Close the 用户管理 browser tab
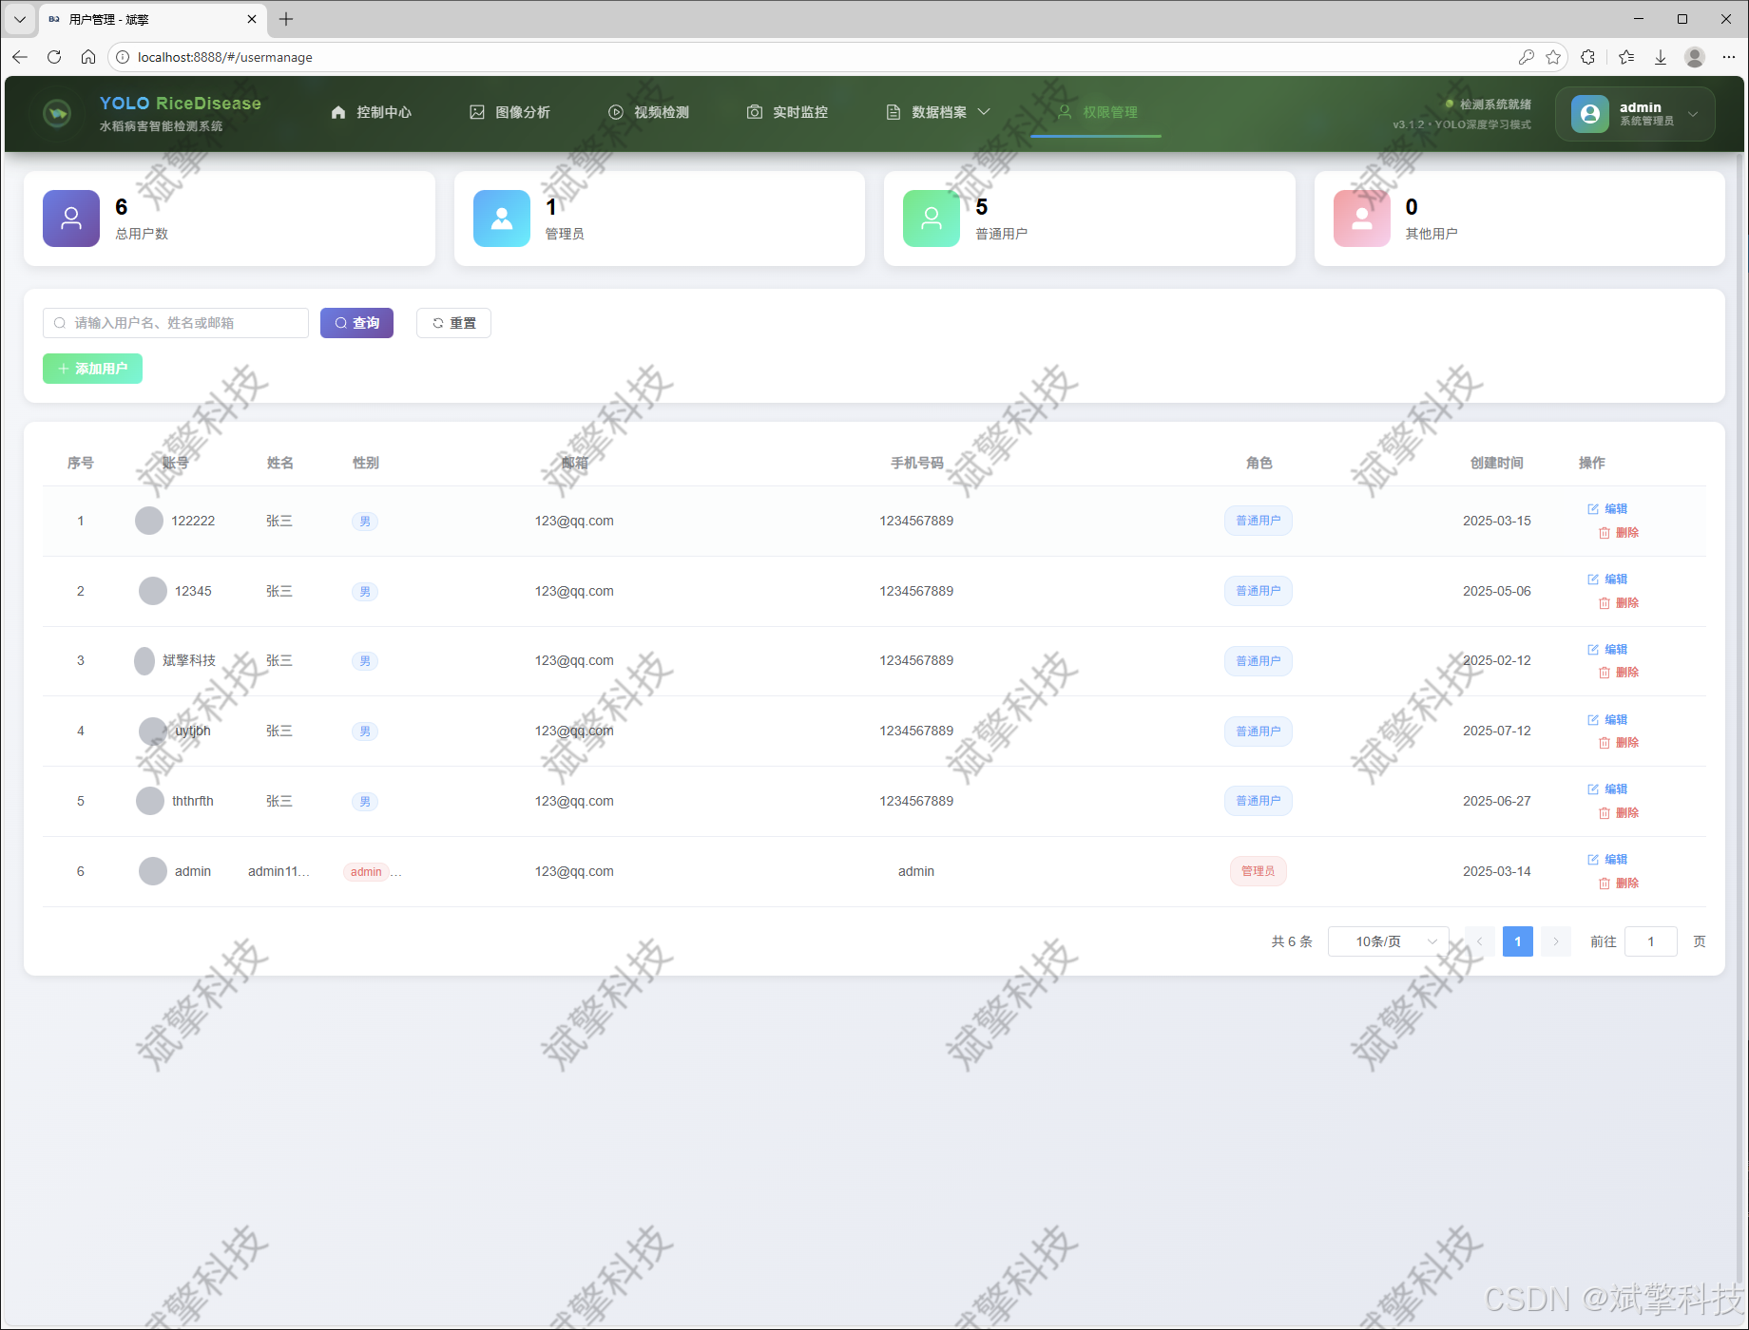Screen dimensions: 1749x1330 pyautogui.click(x=252, y=19)
